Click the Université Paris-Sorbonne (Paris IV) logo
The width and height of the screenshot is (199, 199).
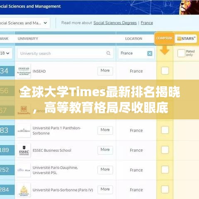point(24,190)
